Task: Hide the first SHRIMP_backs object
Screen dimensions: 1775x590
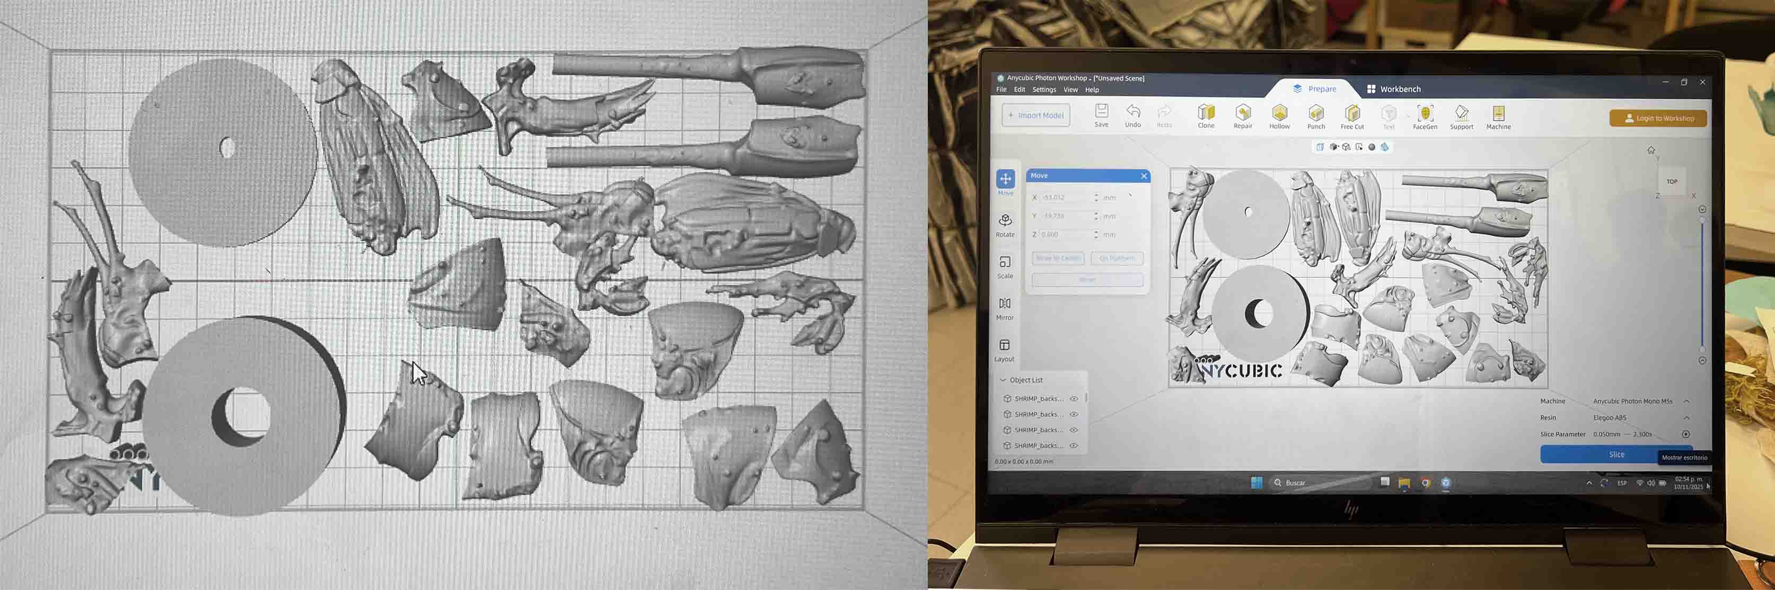Action: pos(1074,399)
